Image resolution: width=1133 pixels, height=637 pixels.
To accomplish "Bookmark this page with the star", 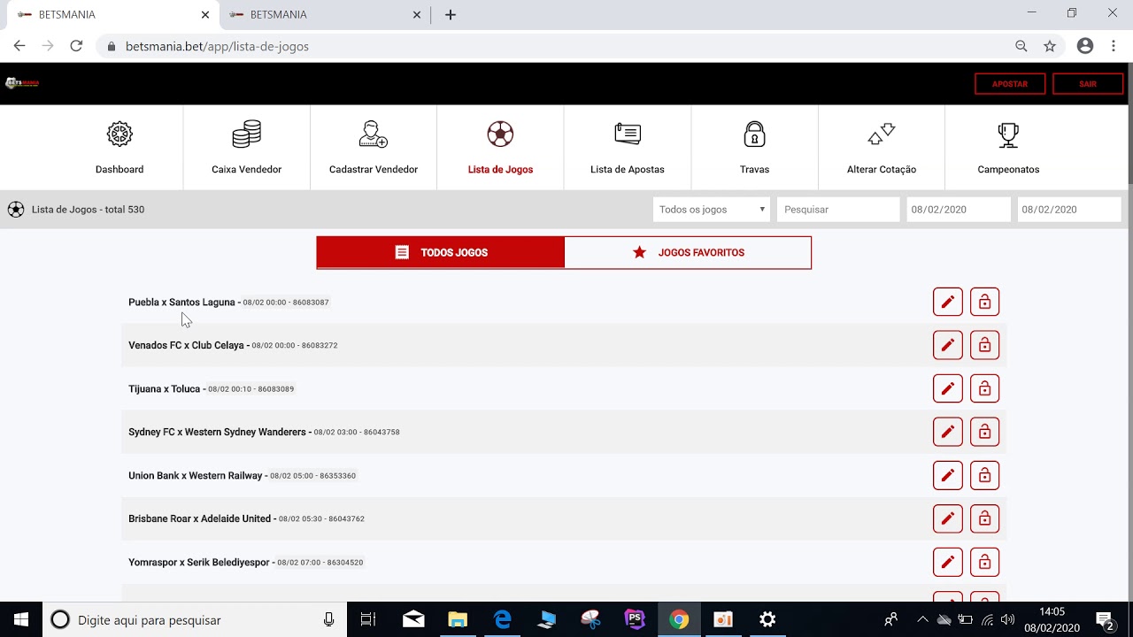I will coord(1050,46).
